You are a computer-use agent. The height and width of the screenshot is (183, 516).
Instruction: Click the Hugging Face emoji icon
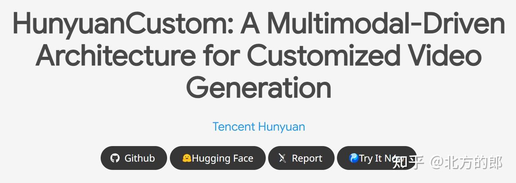click(187, 158)
